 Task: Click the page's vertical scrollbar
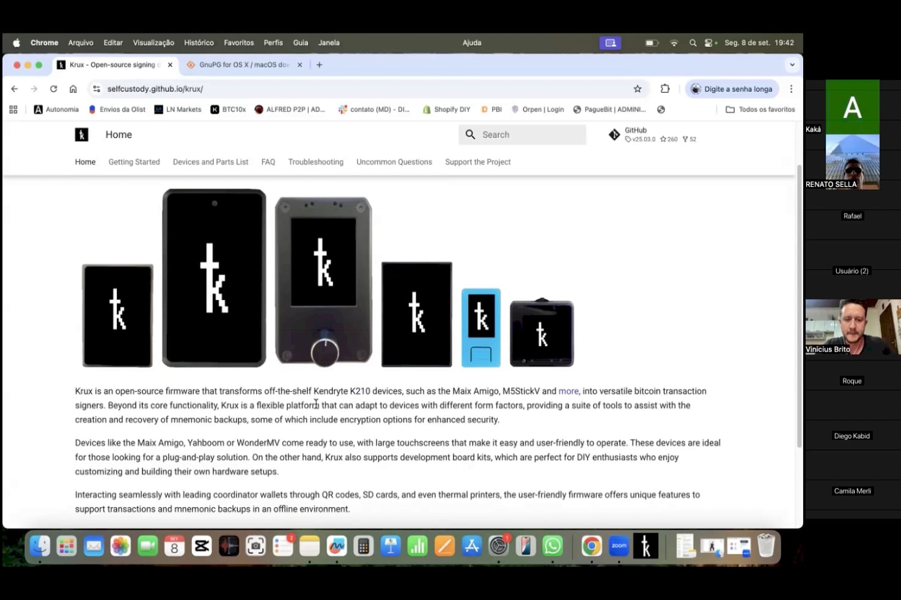click(799, 305)
